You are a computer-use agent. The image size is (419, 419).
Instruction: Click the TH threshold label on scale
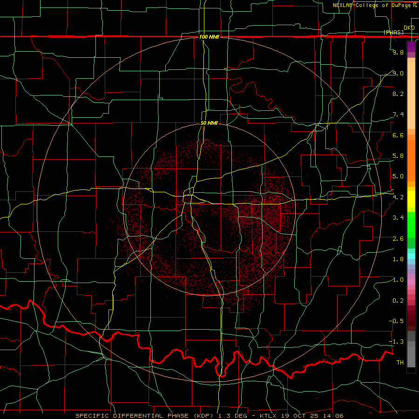pyautogui.click(x=400, y=363)
